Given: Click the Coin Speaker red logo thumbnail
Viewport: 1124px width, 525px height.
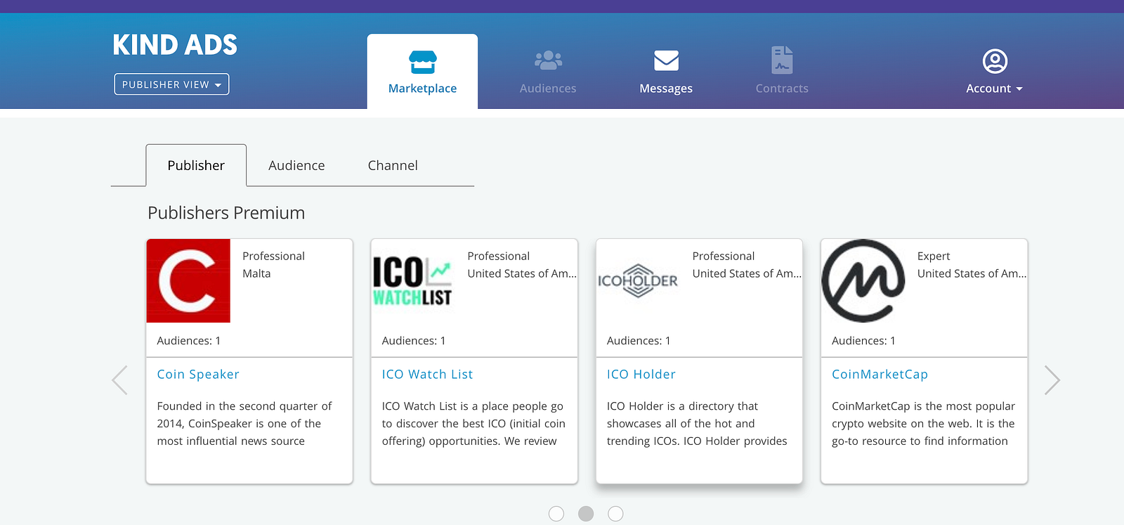Looking at the screenshot, I should point(188,281).
